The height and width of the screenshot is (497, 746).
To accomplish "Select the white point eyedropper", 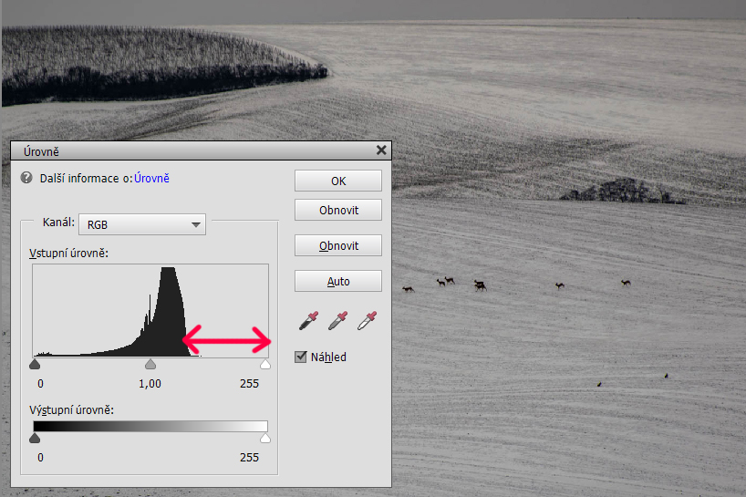I will 367,321.
